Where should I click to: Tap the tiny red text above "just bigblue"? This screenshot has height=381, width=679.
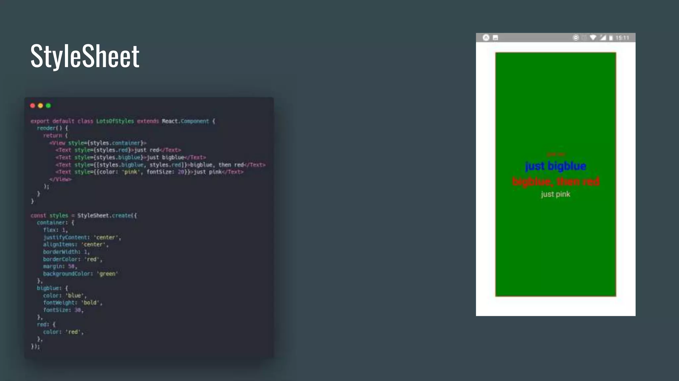(556, 154)
